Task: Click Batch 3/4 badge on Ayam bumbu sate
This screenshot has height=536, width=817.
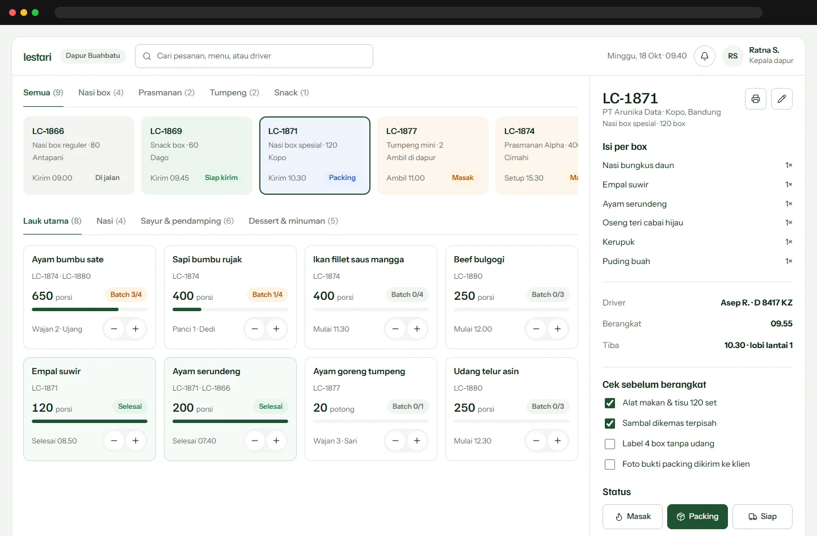Action: coord(126,295)
